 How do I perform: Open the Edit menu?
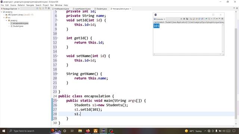coord(7,5)
